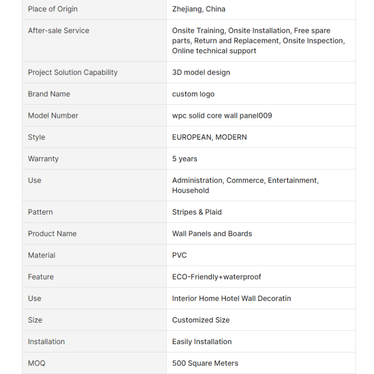This screenshot has height=374, width=374.
Task: Select the "500 Square Meters" MOQ value
Action: [x=205, y=363]
